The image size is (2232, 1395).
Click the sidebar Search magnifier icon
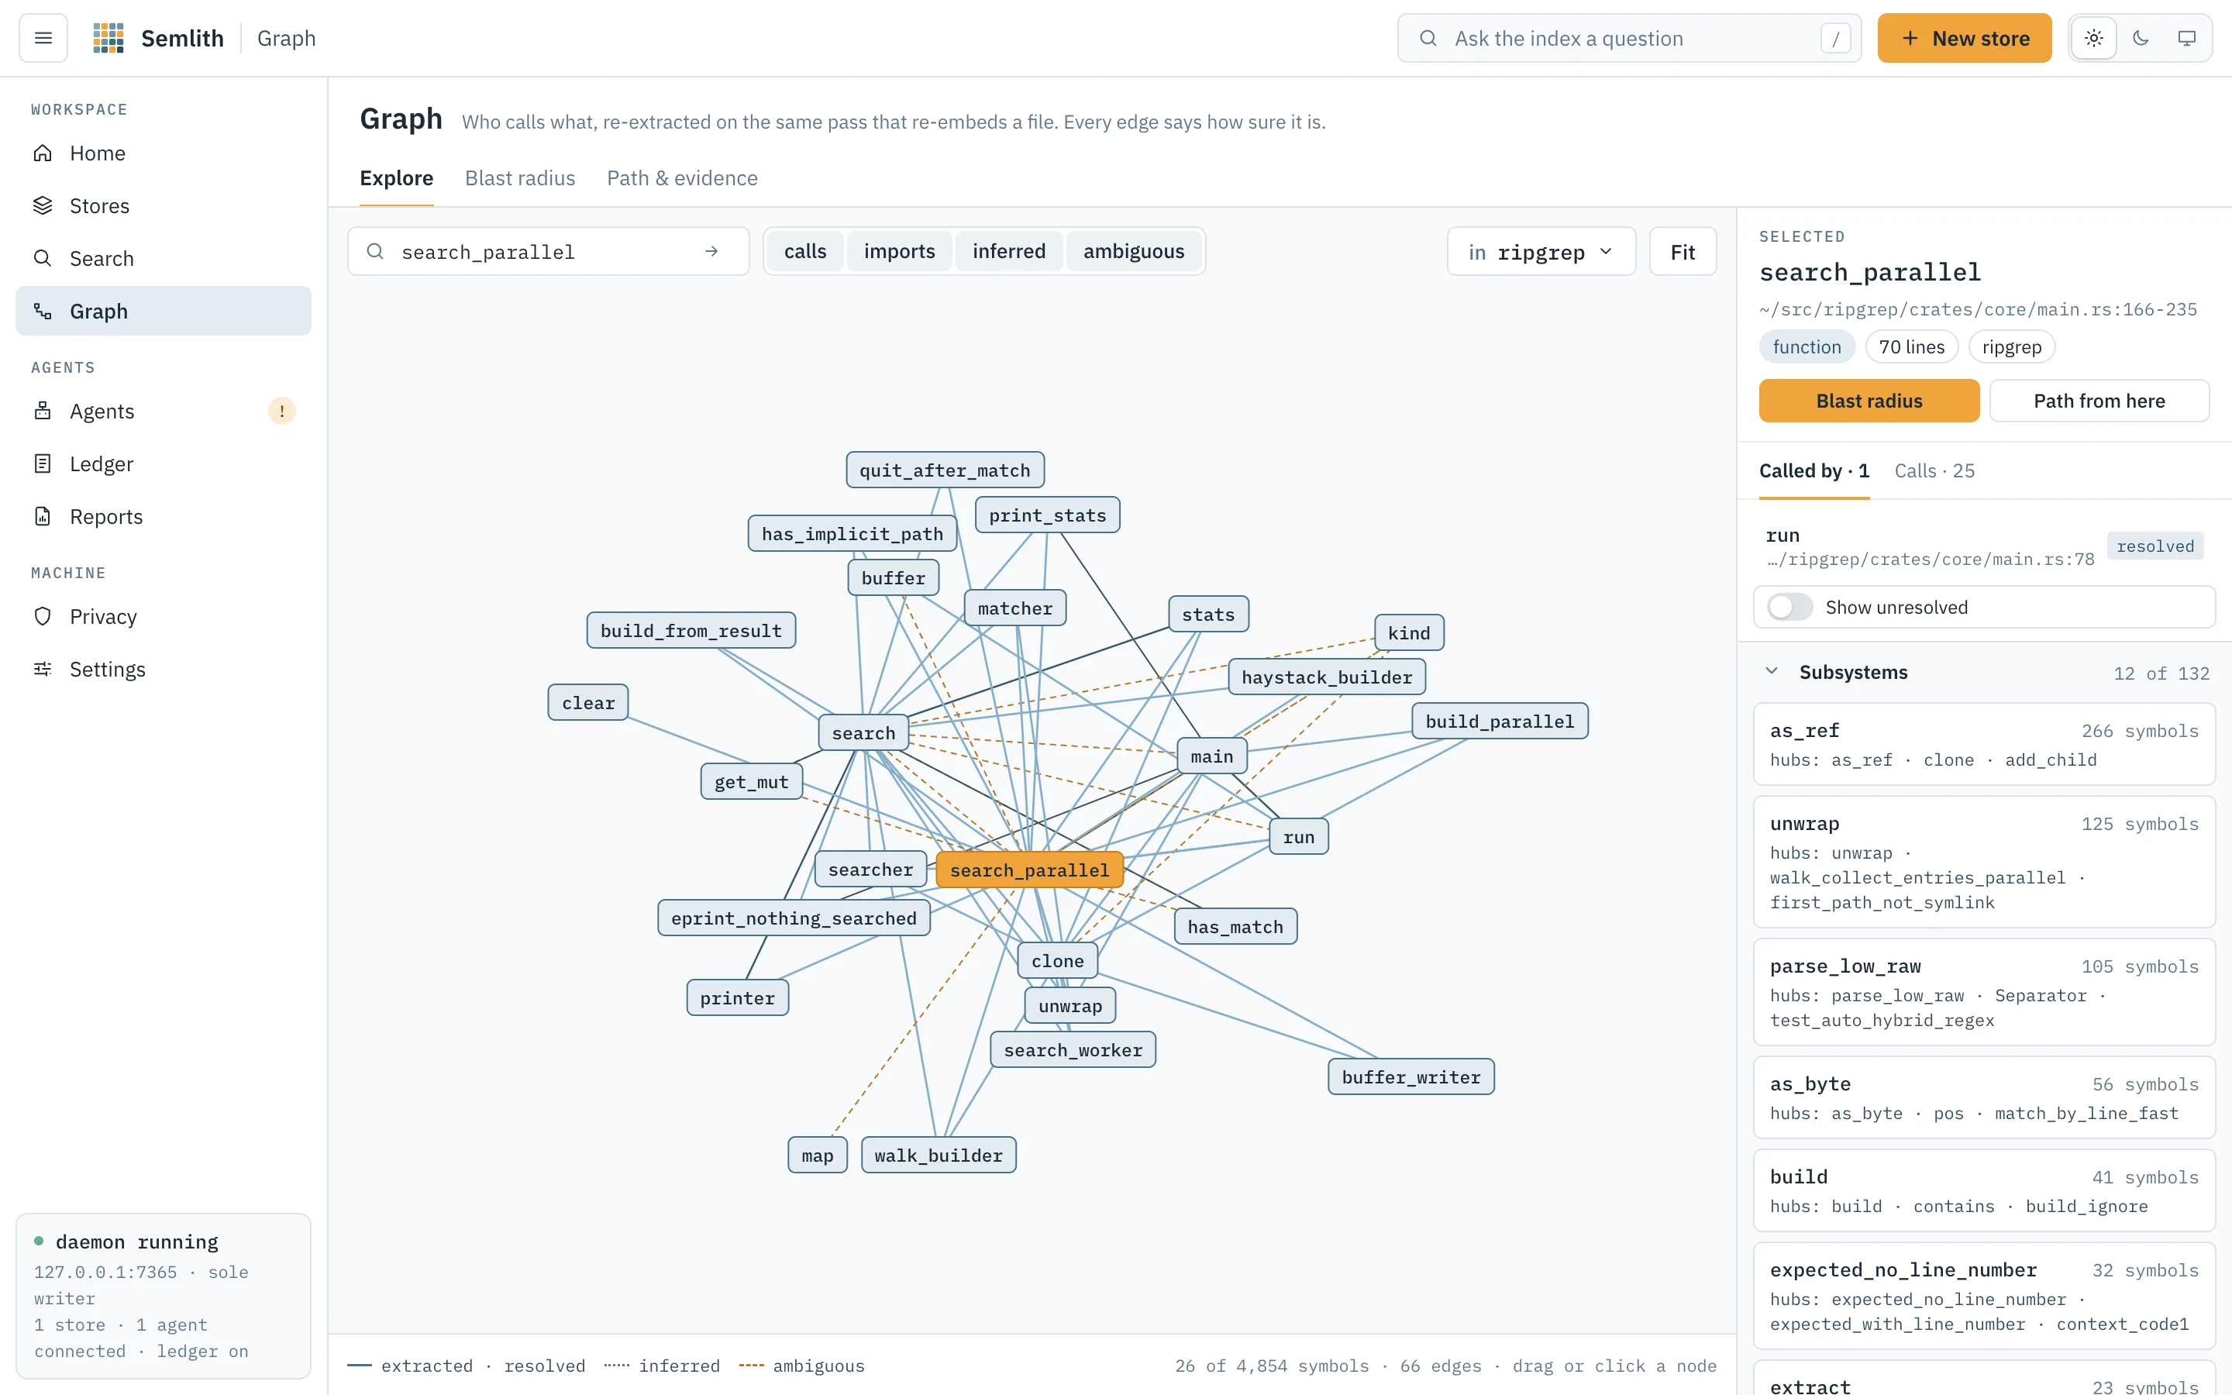point(43,258)
